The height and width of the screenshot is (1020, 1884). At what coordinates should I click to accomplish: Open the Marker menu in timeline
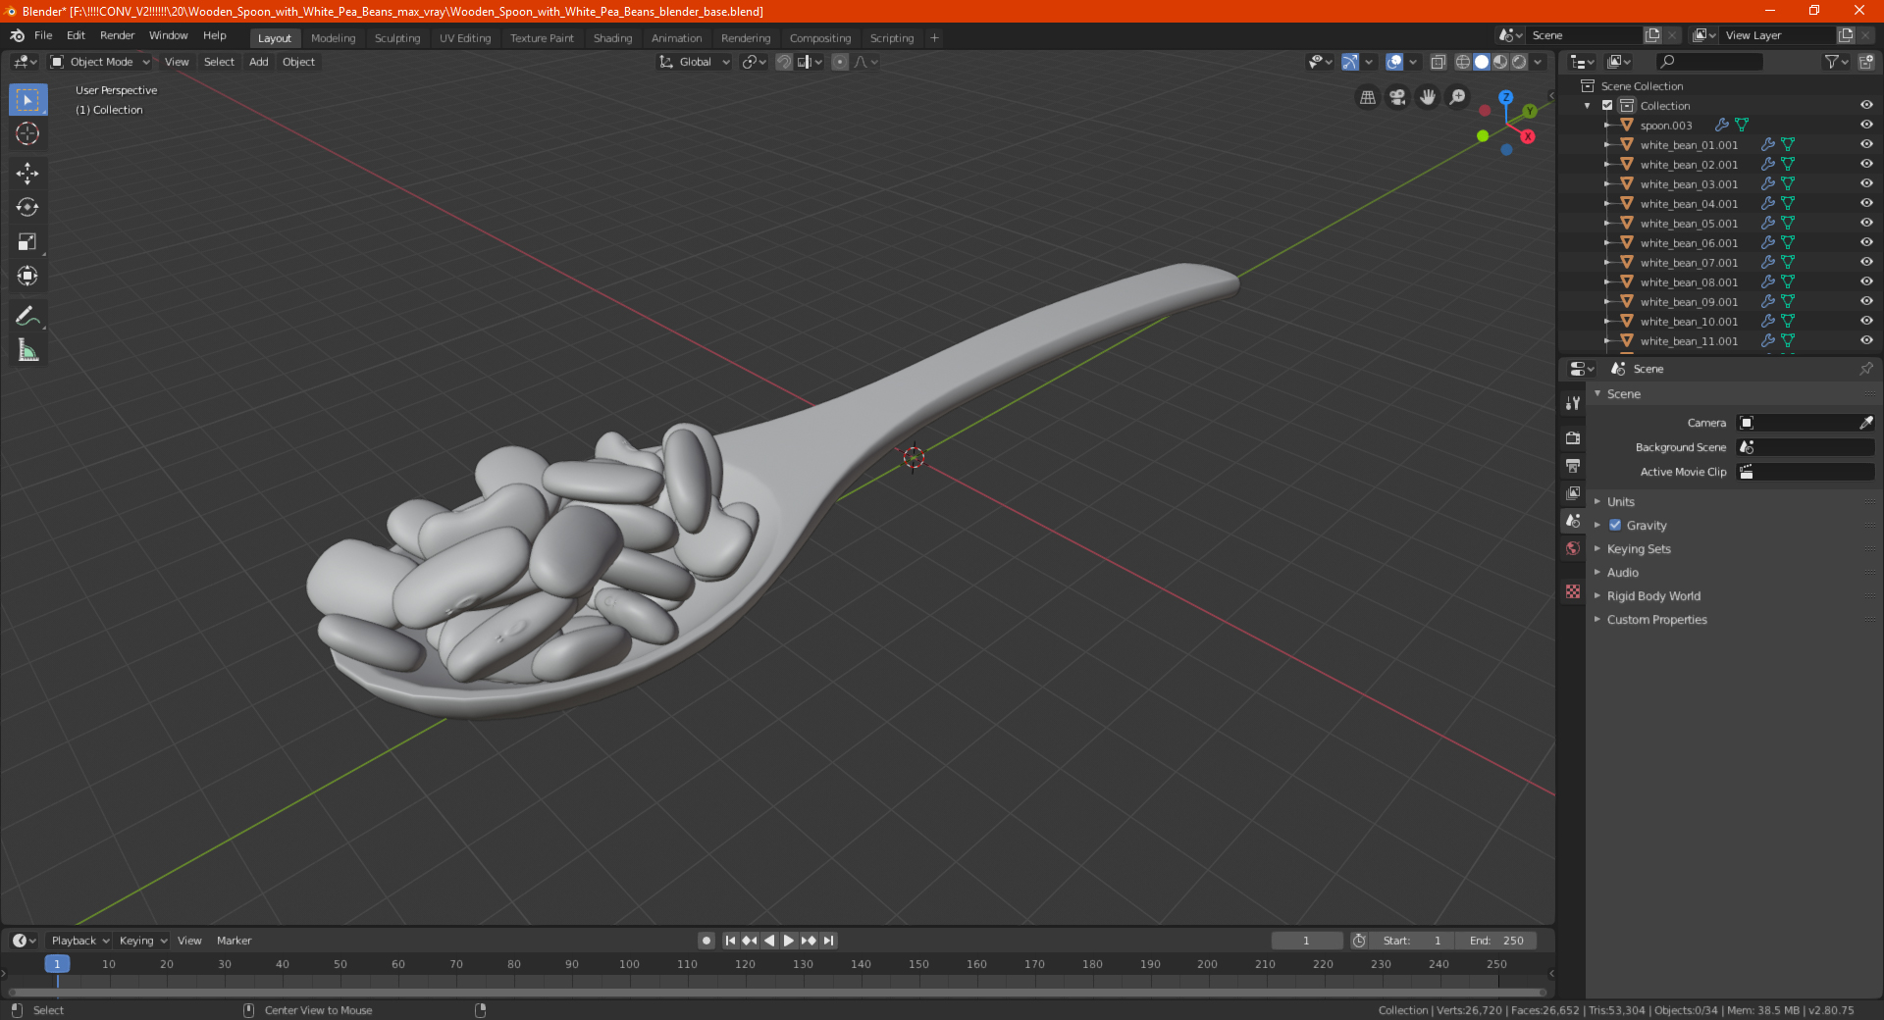click(x=234, y=941)
